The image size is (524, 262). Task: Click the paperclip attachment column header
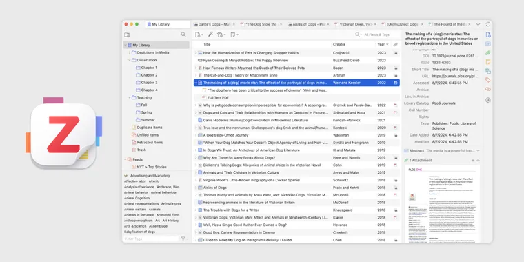pos(395,44)
